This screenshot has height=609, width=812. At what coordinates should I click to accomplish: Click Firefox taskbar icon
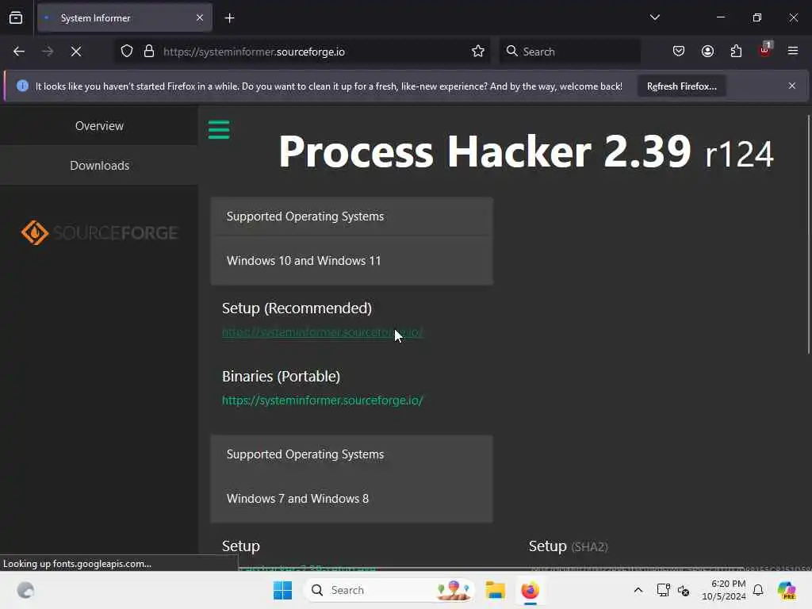(x=530, y=590)
